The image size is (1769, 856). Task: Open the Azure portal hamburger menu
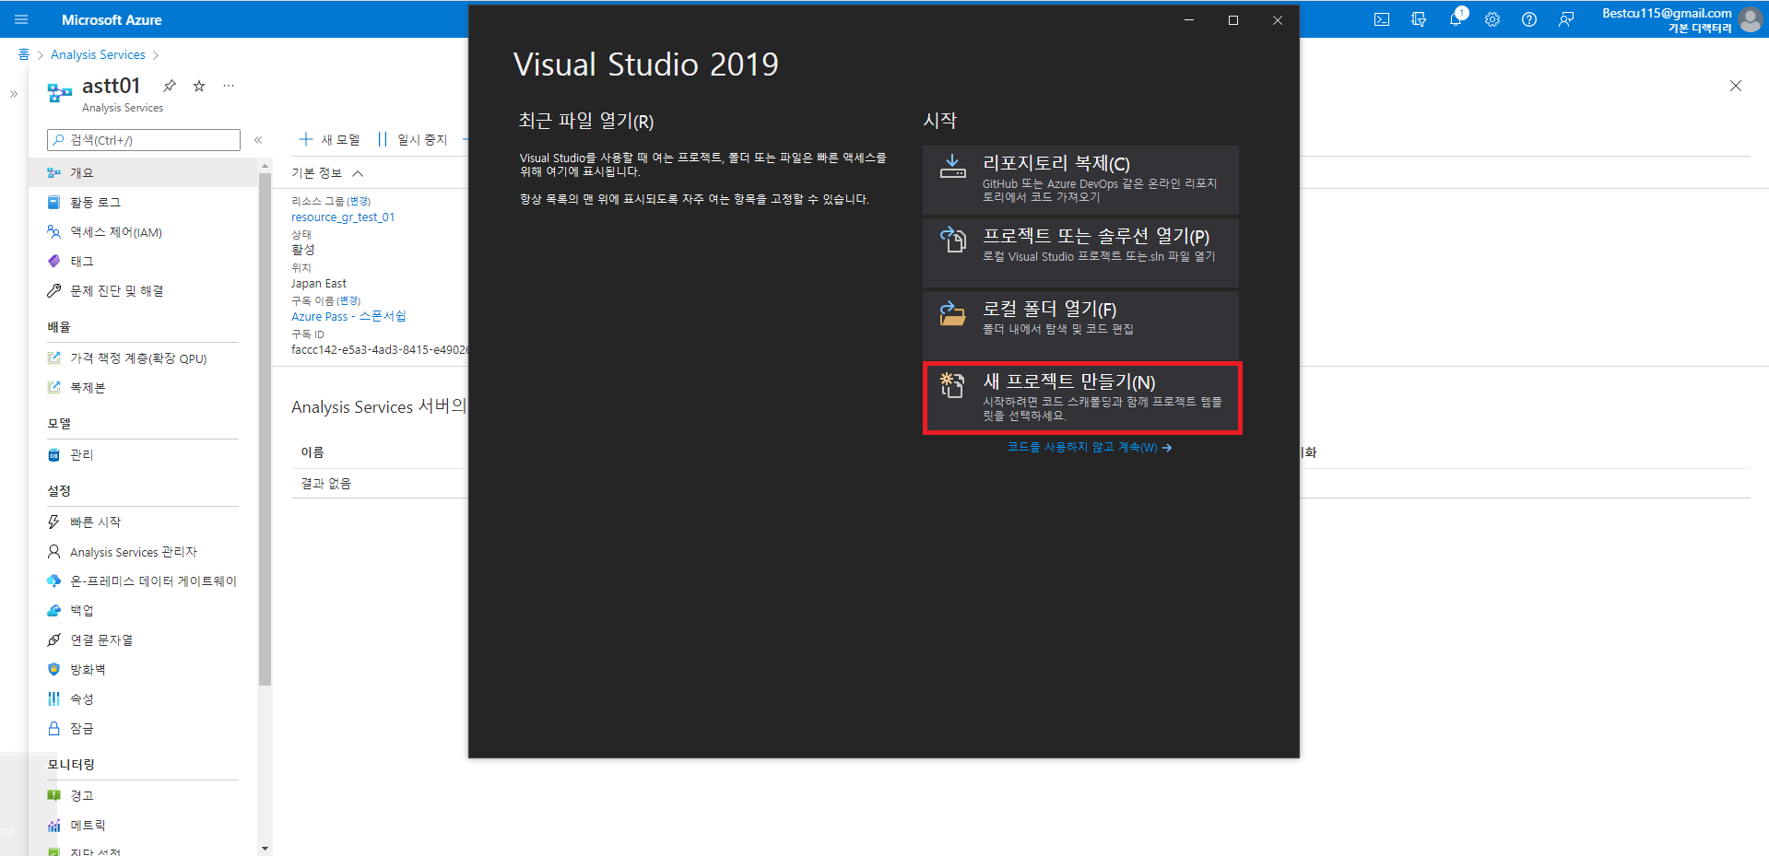pos(21,19)
